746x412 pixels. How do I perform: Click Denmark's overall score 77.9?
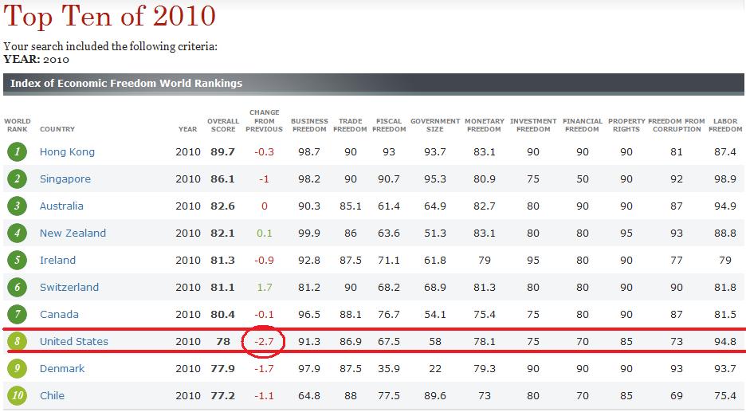pos(222,369)
